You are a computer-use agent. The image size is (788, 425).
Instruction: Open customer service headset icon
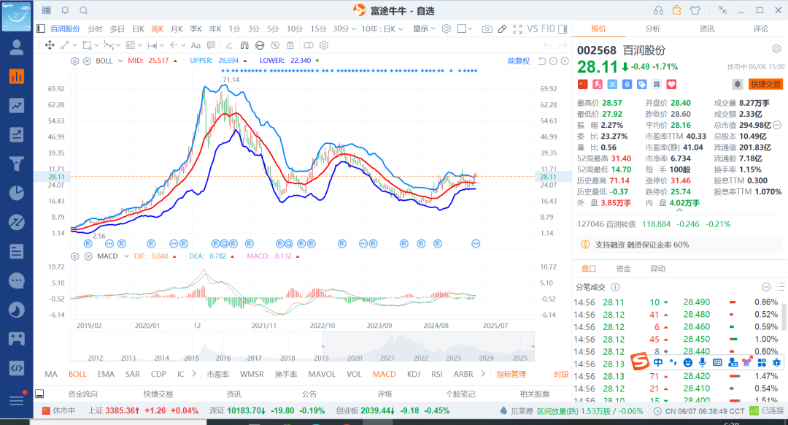tap(658, 10)
